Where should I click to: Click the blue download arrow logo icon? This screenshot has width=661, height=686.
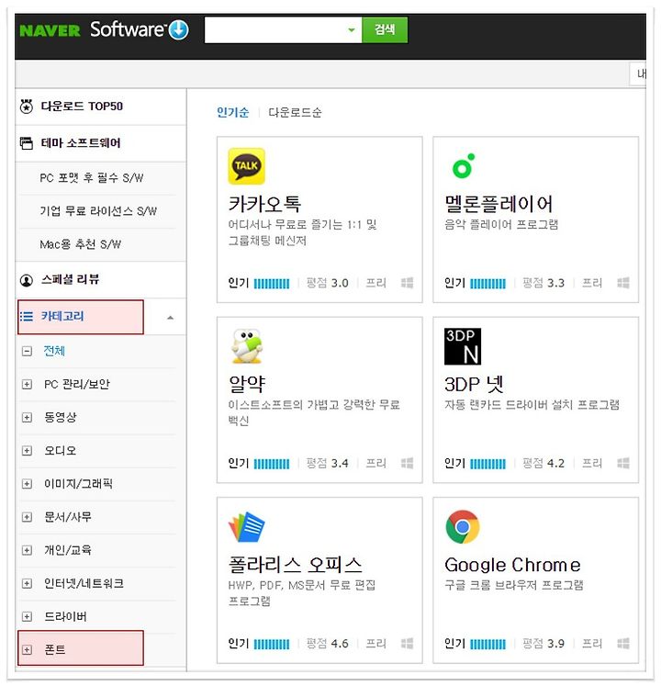[178, 29]
